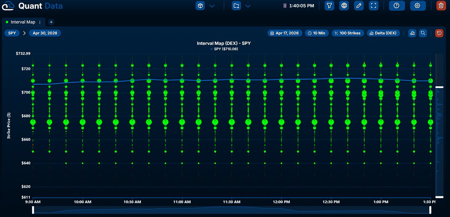Open the Delta (DEX) metric selector

click(x=382, y=33)
